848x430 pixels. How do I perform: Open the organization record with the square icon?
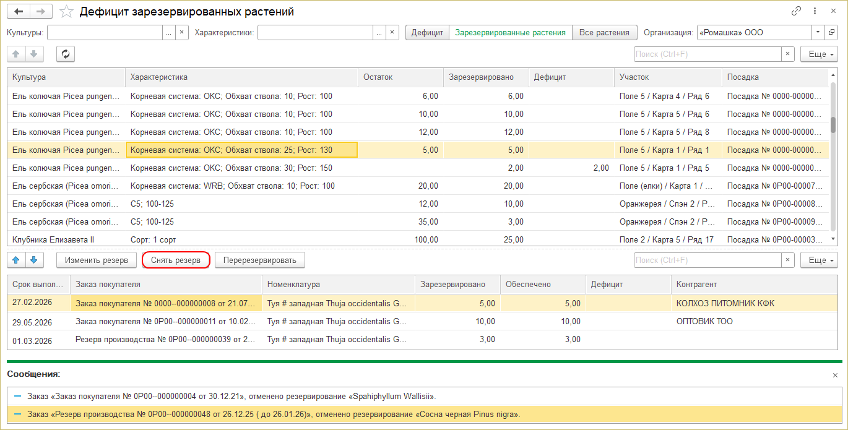[x=831, y=33]
